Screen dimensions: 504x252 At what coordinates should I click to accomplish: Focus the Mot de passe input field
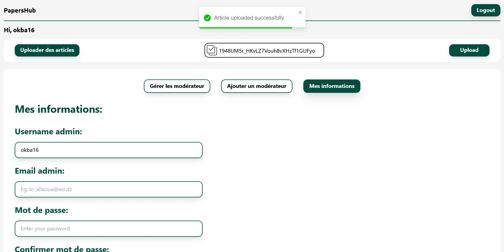[x=109, y=229]
